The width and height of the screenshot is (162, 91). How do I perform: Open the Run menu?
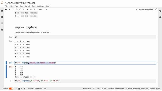coord(22,6)
